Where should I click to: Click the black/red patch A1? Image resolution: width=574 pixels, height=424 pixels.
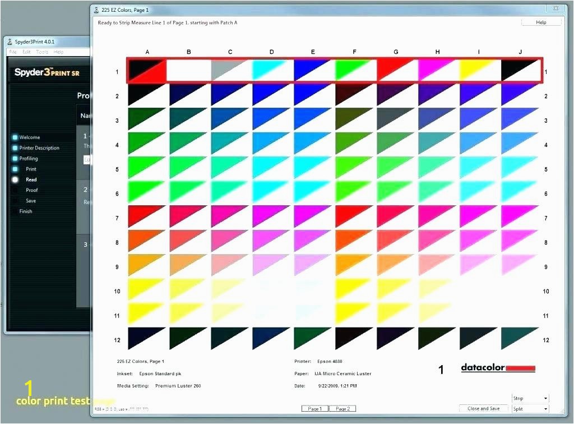(x=147, y=70)
